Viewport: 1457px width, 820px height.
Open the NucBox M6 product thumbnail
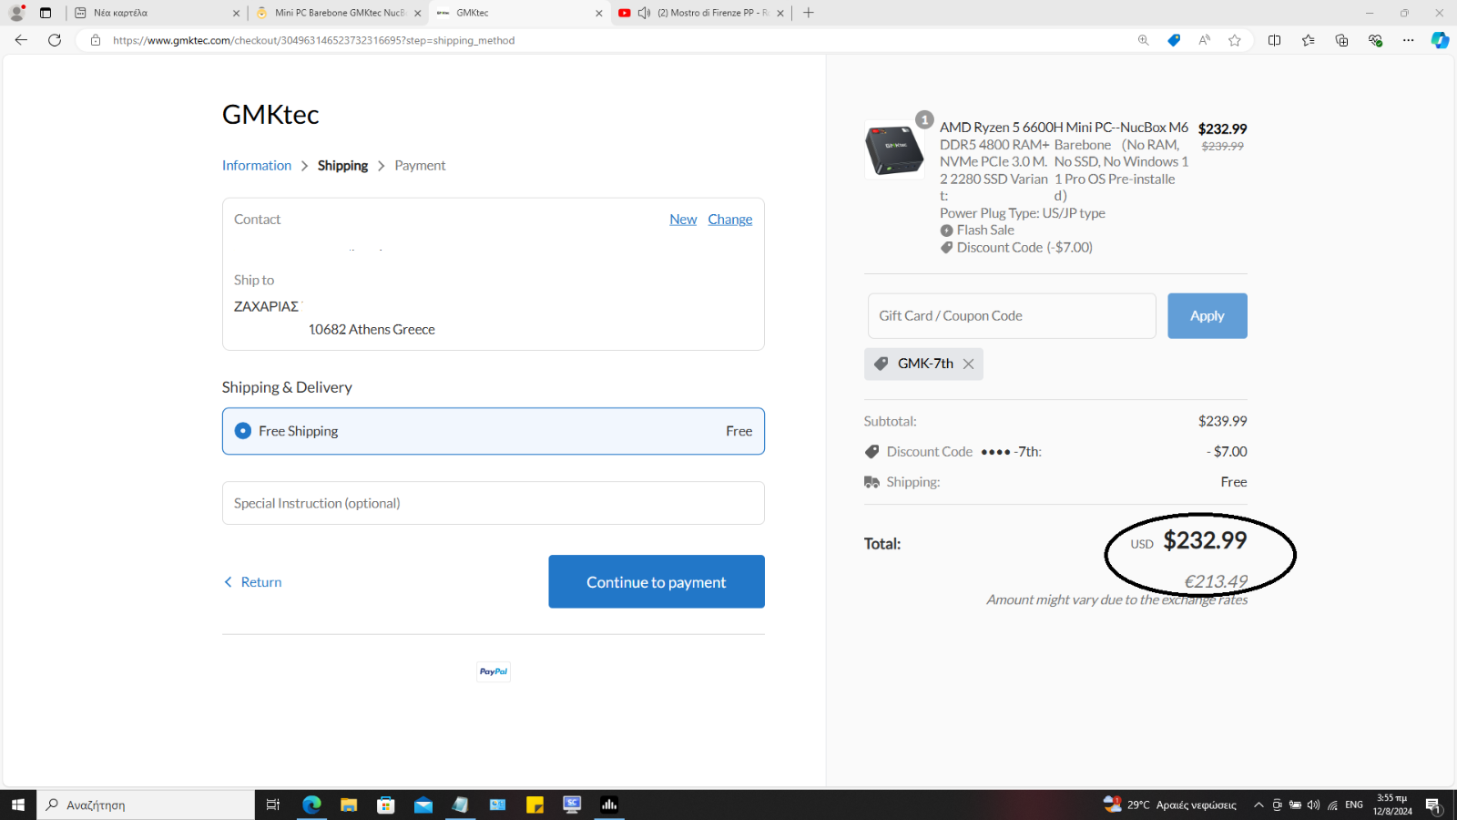[x=894, y=149]
